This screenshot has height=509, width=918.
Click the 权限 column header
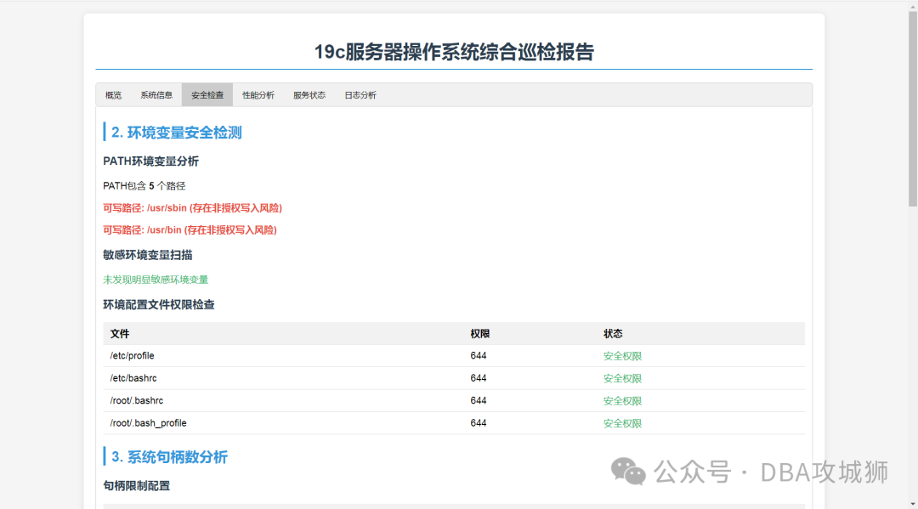tap(480, 333)
